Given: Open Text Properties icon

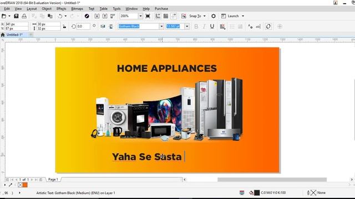Looking at the screenshot, I should (x=250, y=27).
